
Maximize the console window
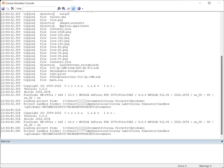click(209, 3)
